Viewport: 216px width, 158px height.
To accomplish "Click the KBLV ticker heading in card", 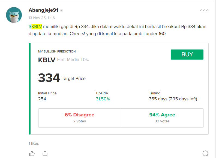I will pos(47,60).
